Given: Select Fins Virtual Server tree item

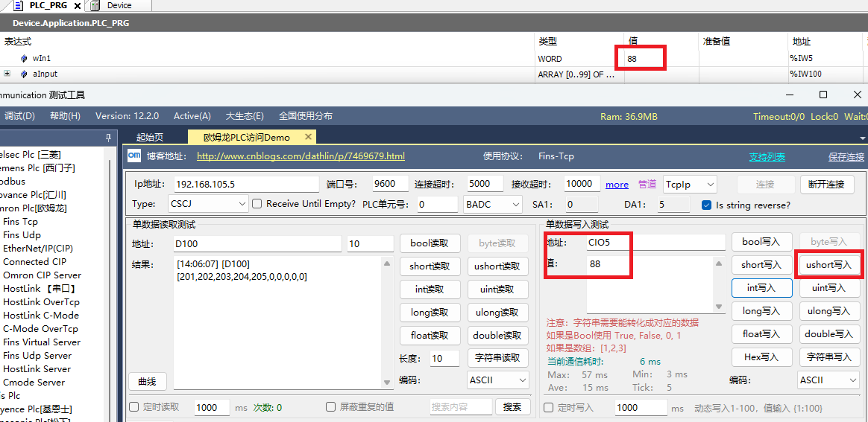Looking at the screenshot, I should tap(42, 342).
